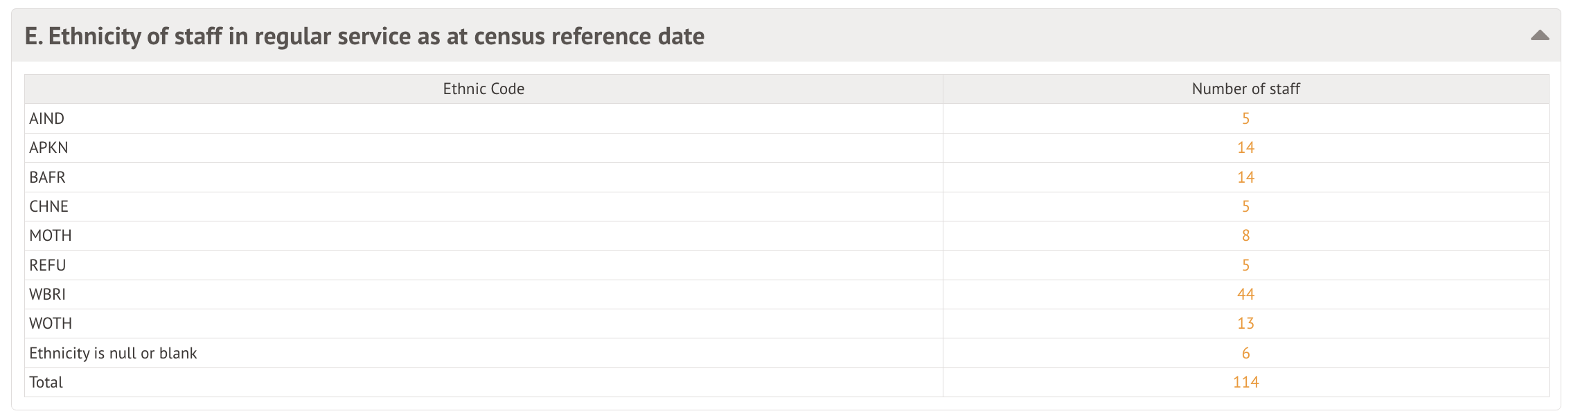
Task: Click the Ethnic Code column header
Action: tap(483, 89)
